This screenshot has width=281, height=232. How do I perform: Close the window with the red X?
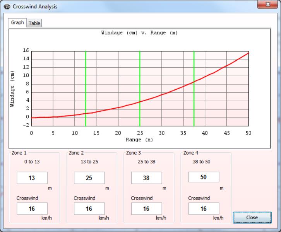(268, 5)
